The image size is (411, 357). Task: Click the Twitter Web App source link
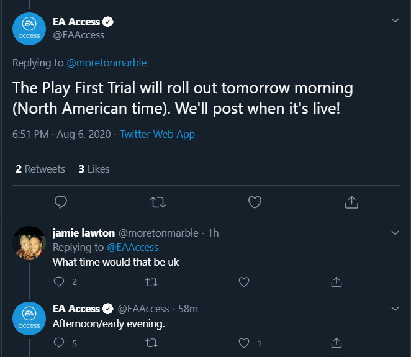pos(157,134)
